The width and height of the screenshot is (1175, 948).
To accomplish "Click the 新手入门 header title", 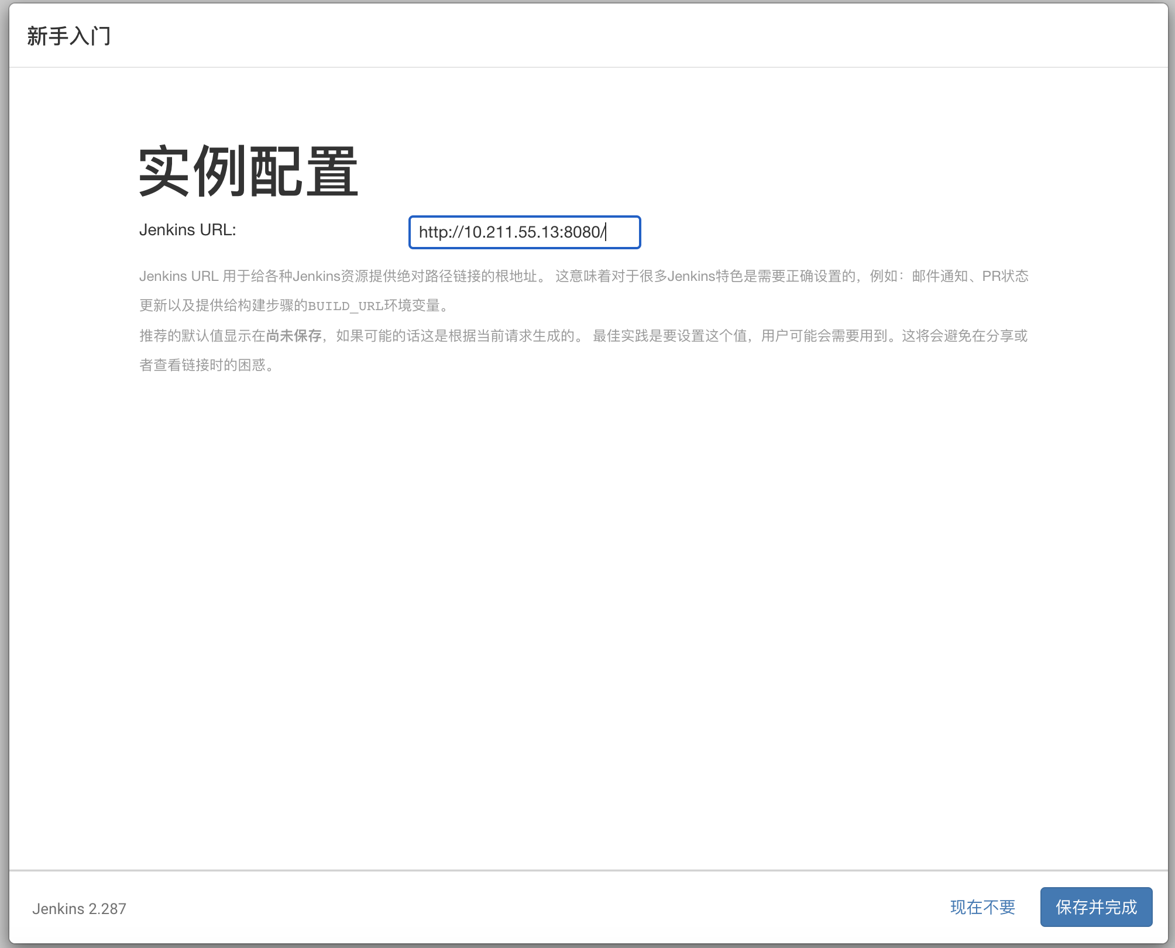I will click(69, 36).
